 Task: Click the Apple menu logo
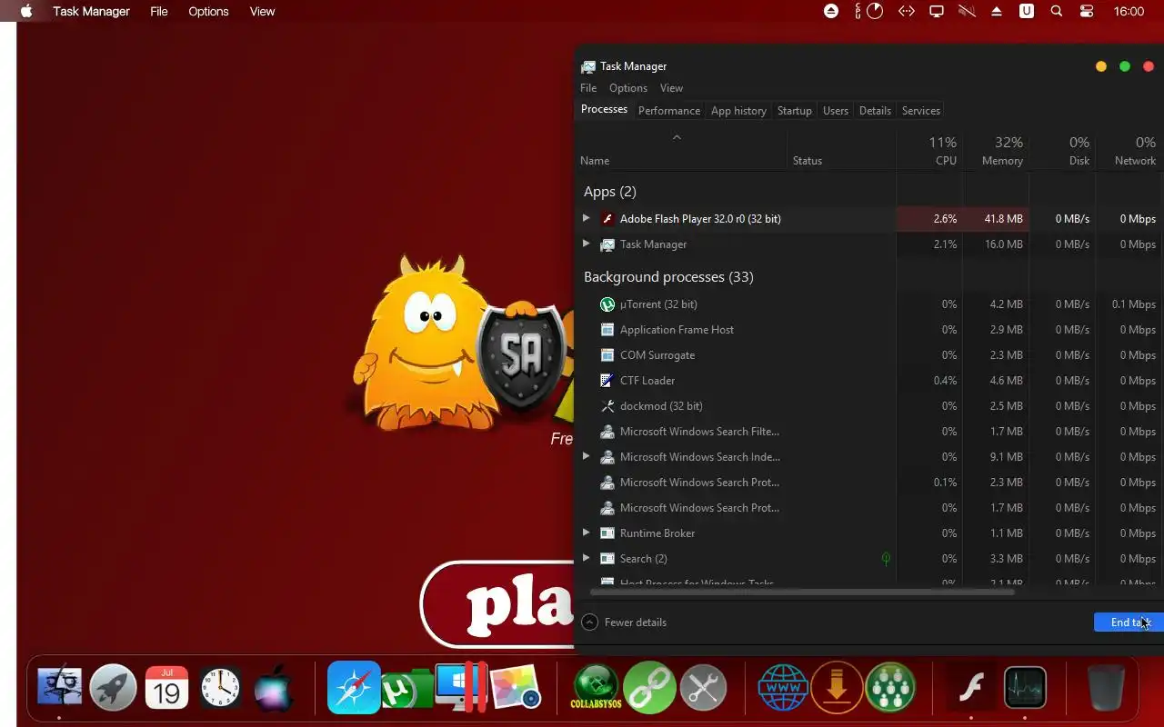26,11
